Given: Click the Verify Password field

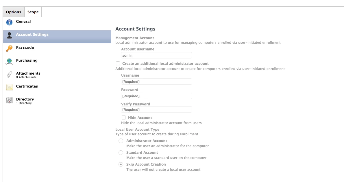Looking at the screenshot, I should (156, 110).
